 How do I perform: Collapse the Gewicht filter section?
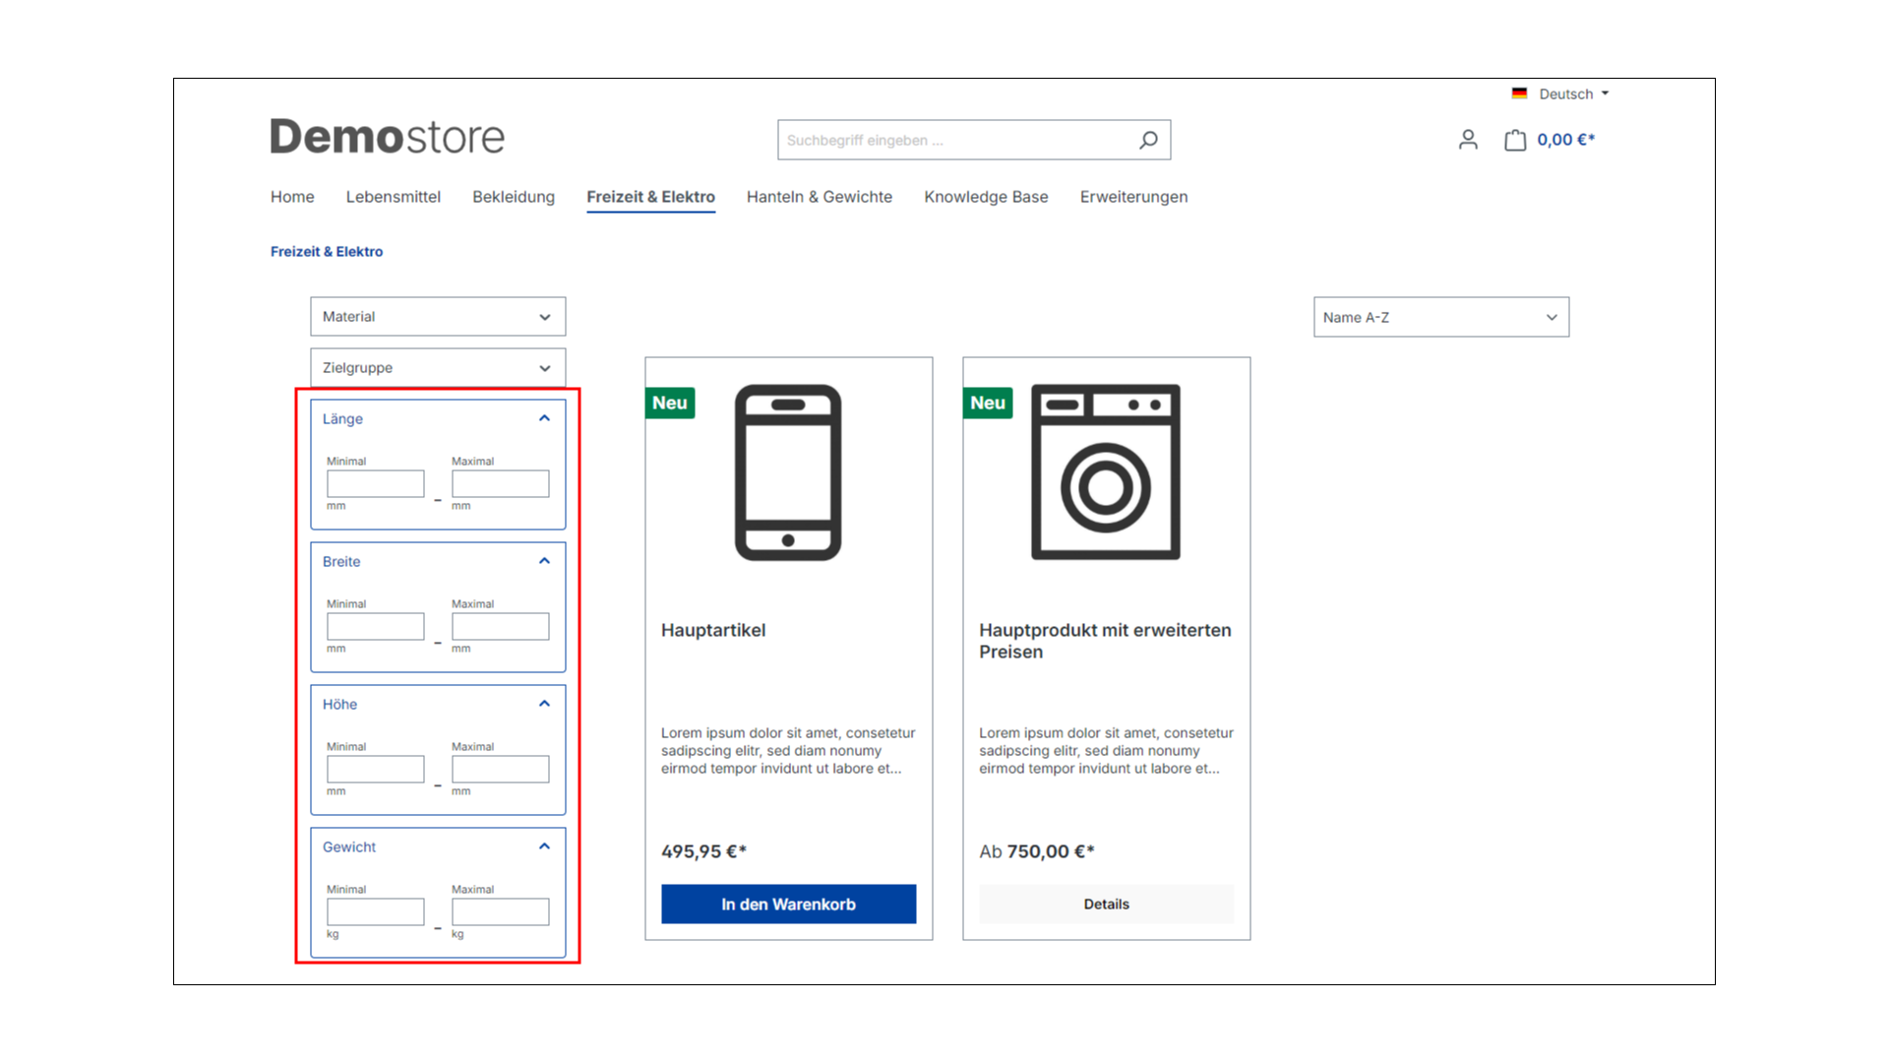[544, 844]
